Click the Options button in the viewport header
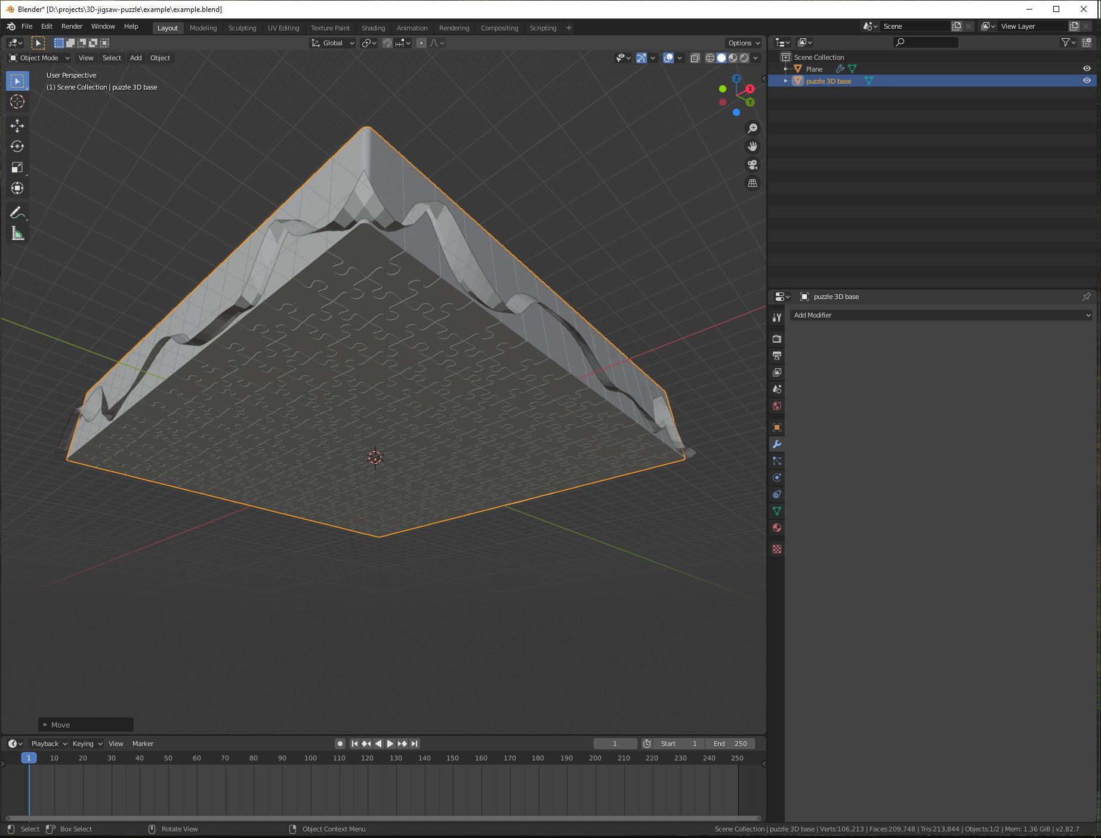The image size is (1101, 838). pos(742,43)
